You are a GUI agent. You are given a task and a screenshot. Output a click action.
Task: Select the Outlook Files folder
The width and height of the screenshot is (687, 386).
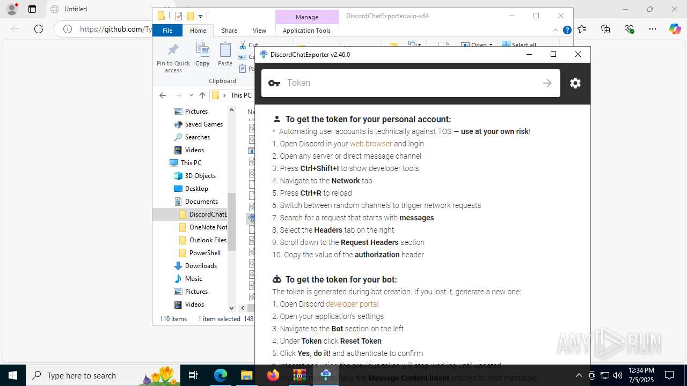coord(202,240)
